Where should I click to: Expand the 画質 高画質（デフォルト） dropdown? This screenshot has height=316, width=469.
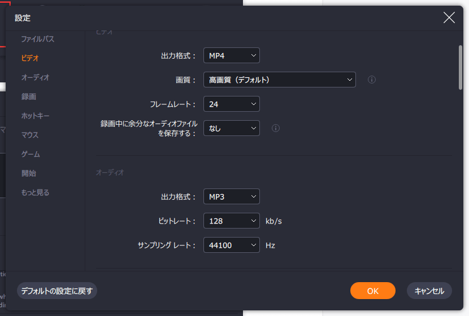point(279,80)
